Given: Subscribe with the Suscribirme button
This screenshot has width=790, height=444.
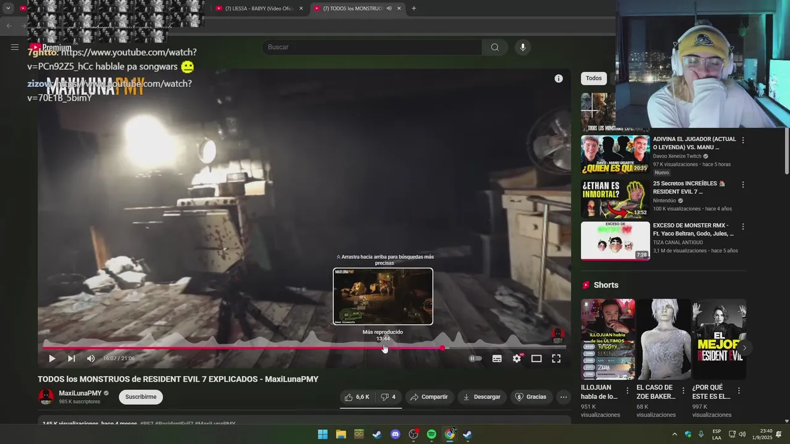Looking at the screenshot, I should point(141,397).
